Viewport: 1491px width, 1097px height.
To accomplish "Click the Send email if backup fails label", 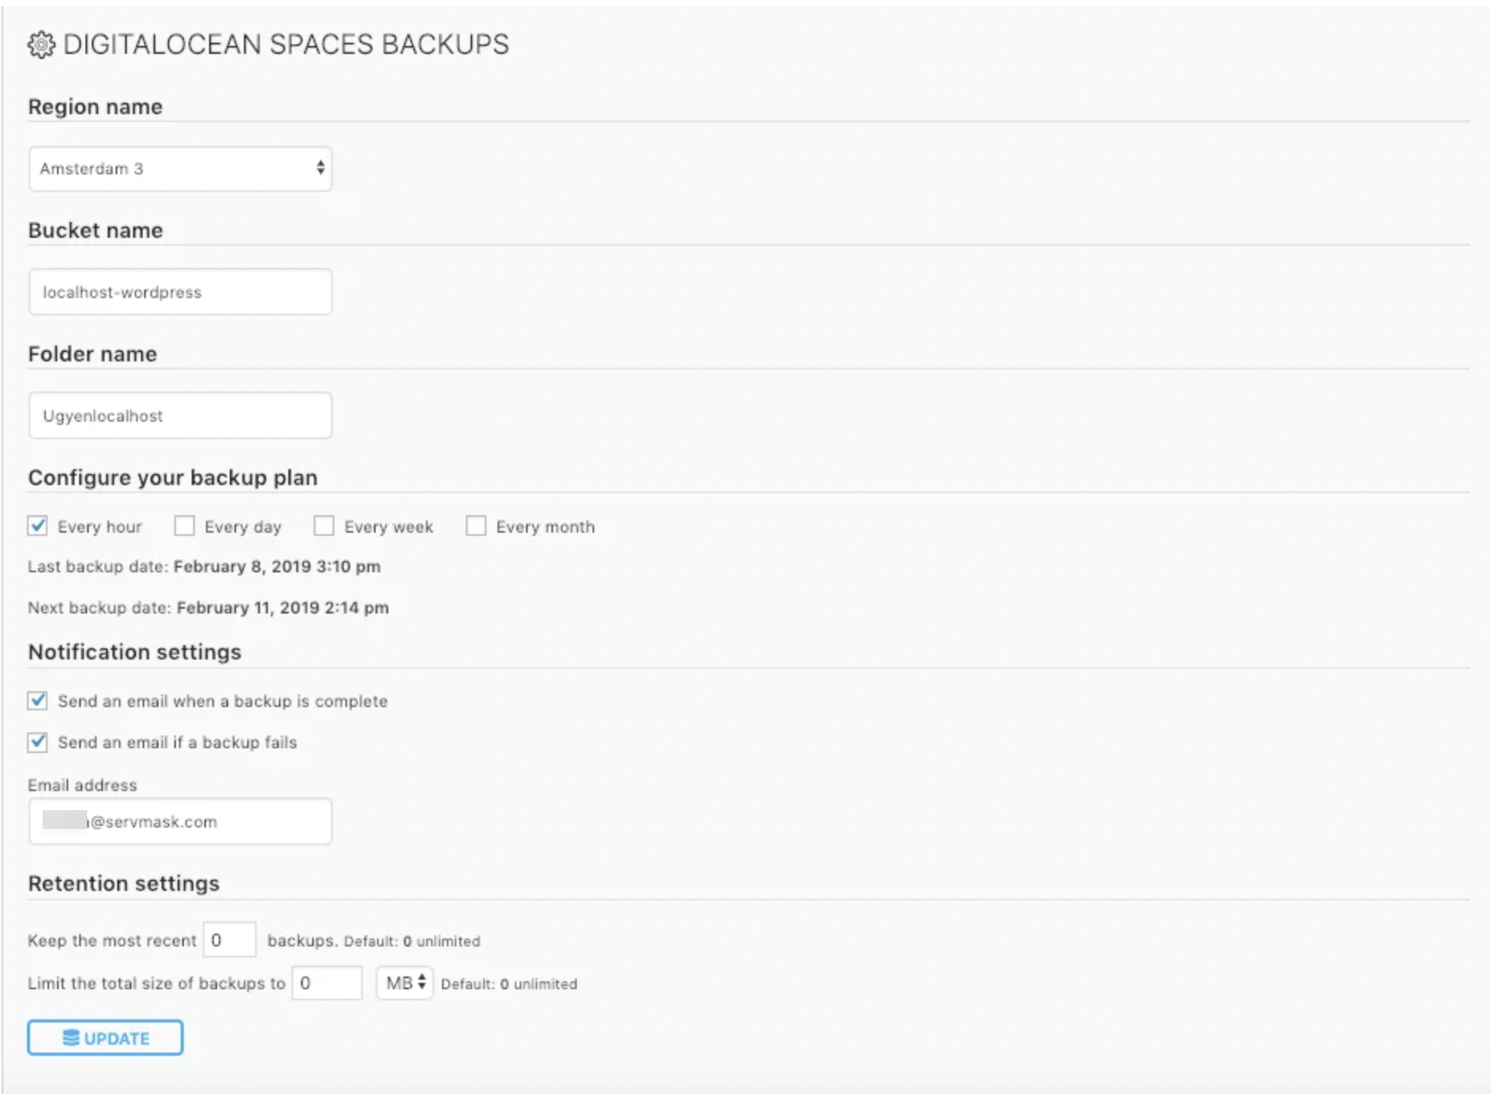I will tap(177, 743).
